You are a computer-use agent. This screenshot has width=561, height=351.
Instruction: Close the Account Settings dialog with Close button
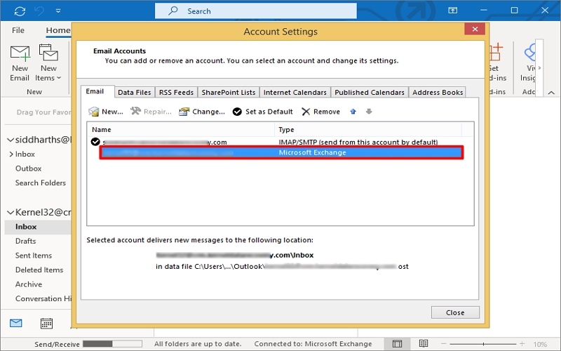(454, 312)
